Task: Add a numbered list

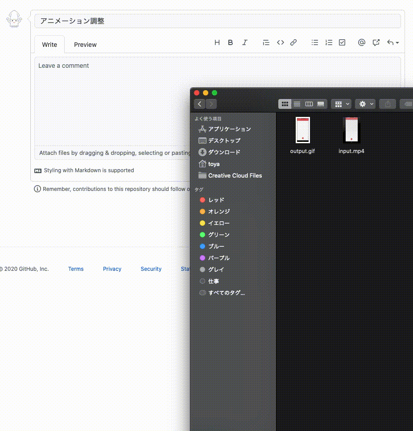Action: 329,42
